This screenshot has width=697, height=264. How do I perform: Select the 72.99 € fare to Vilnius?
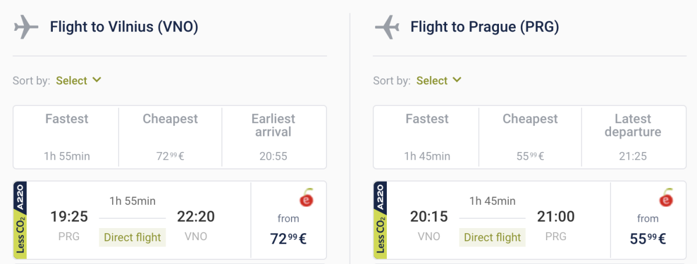[289, 238]
